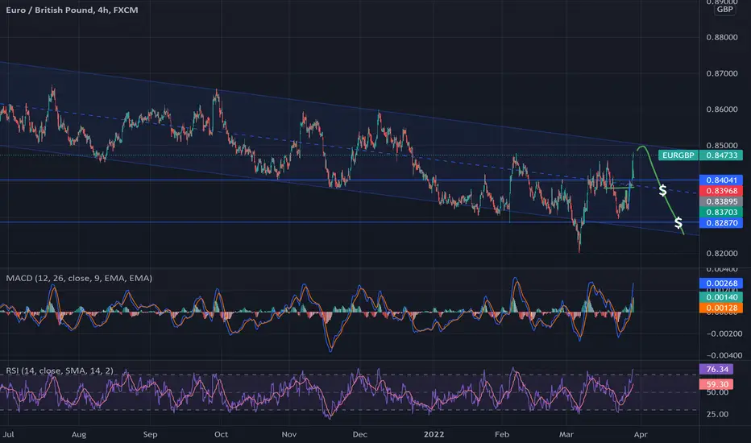Image resolution: width=751 pixels, height=443 pixels.
Task: Click the gray 0.83895 price label
Action: [721, 201]
